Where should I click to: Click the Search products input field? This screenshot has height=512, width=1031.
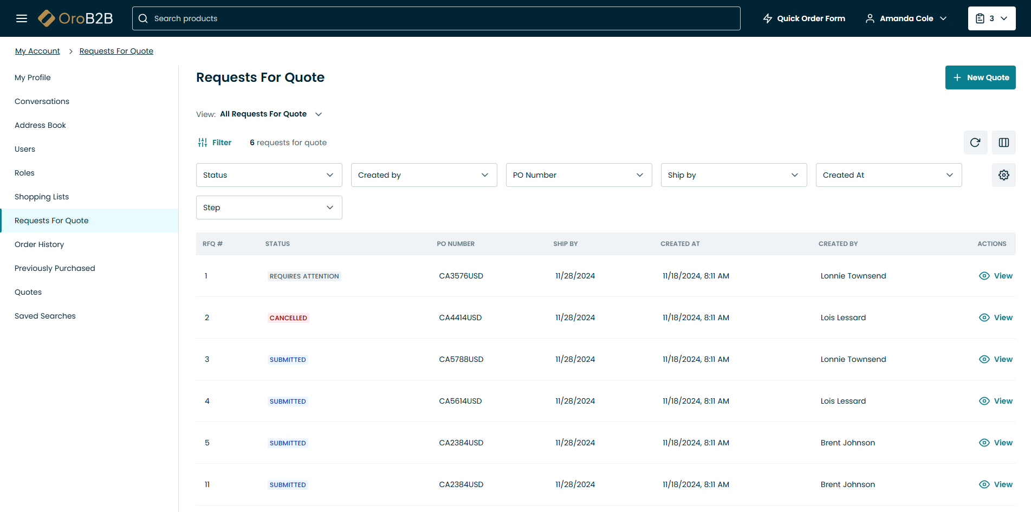436,18
